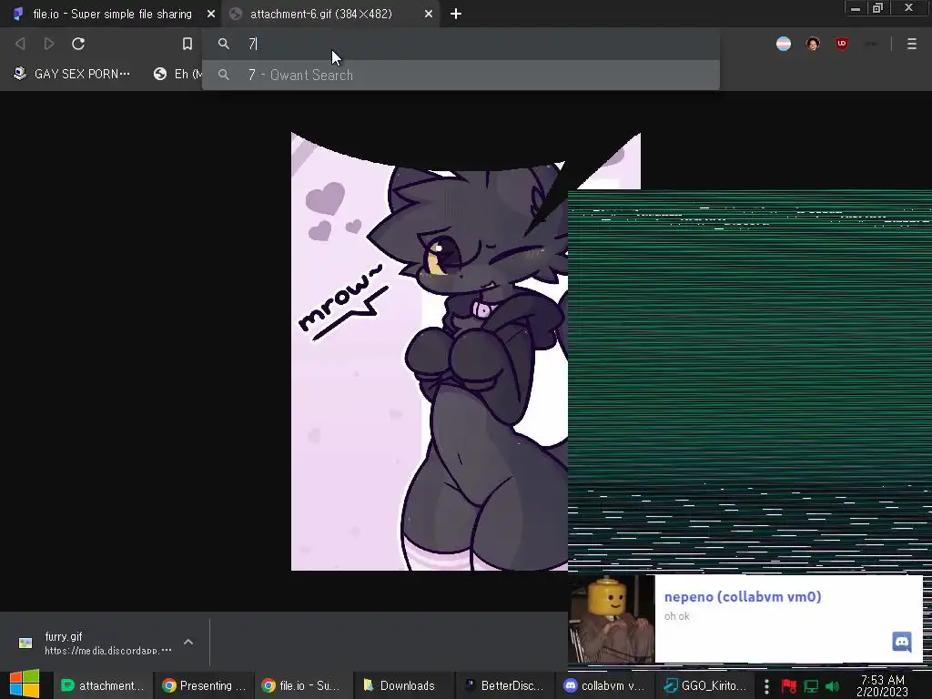Open the network tray icon
Image resolution: width=932 pixels, height=699 pixels.
(811, 686)
